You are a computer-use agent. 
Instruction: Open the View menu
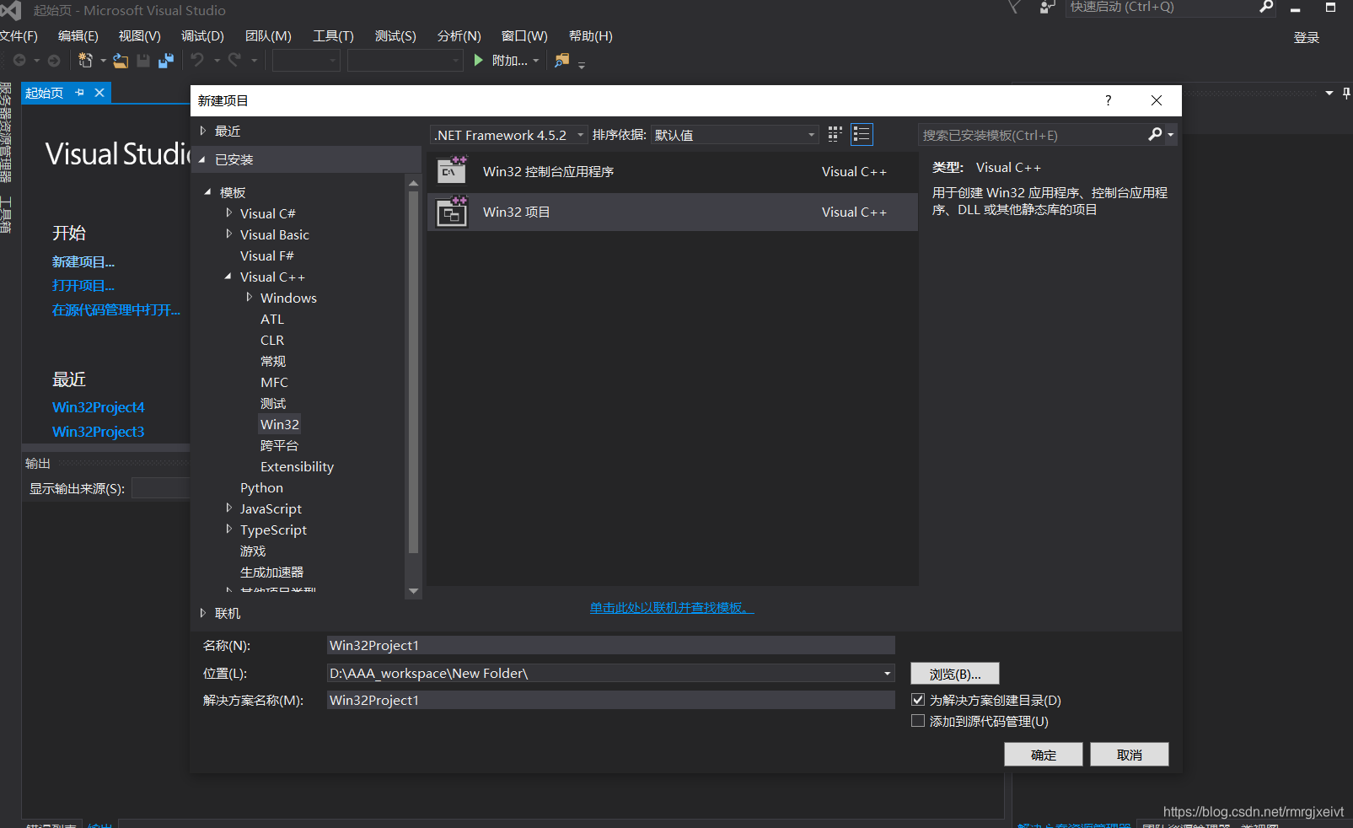(139, 36)
